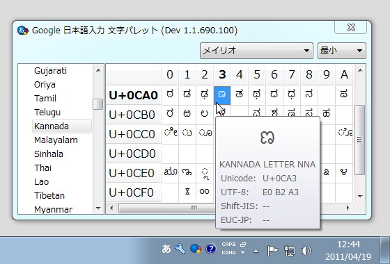Select Lao in the script list
Viewport: 390px width, 264px height.
[x=41, y=182]
